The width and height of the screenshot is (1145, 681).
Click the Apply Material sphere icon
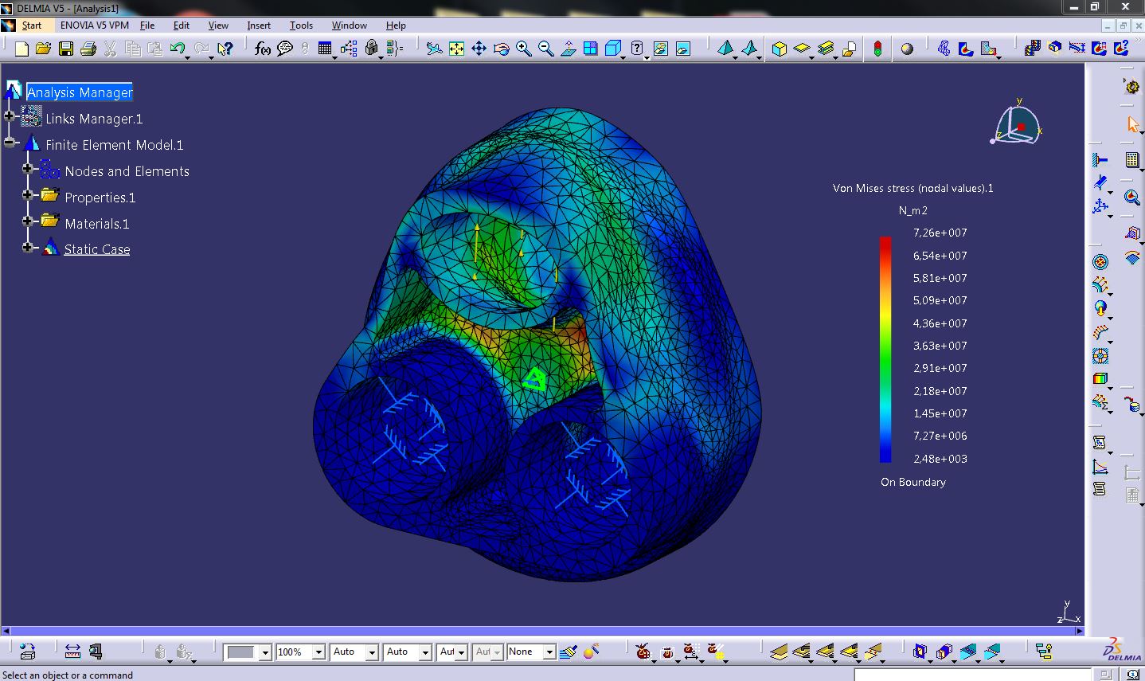[x=907, y=49]
